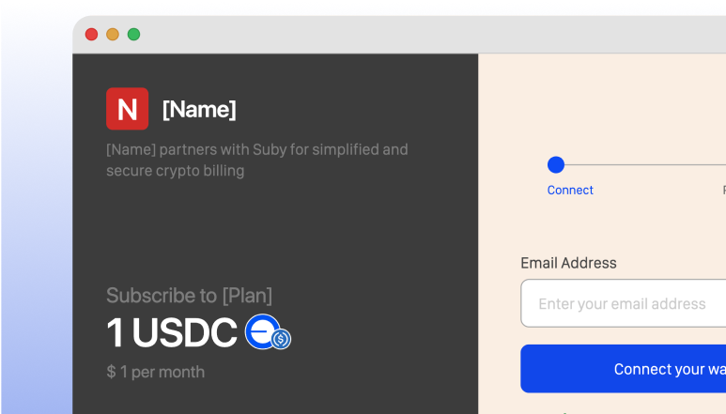Select the Connect step indicator dot
Image resolution: width=726 pixels, height=414 pixels.
click(x=556, y=164)
